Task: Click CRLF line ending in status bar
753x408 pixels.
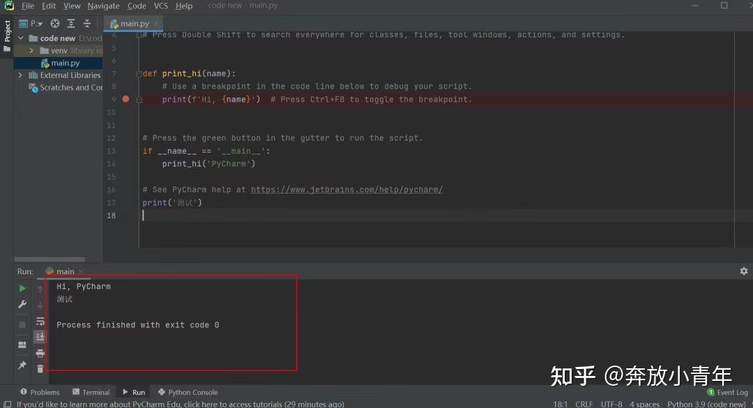Action: (x=584, y=403)
